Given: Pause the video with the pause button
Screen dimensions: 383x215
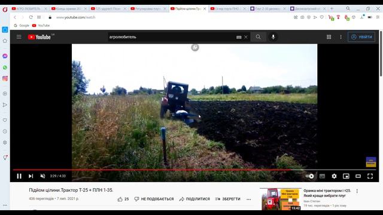Looking at the screenshot, I should (x=19, y=176).
